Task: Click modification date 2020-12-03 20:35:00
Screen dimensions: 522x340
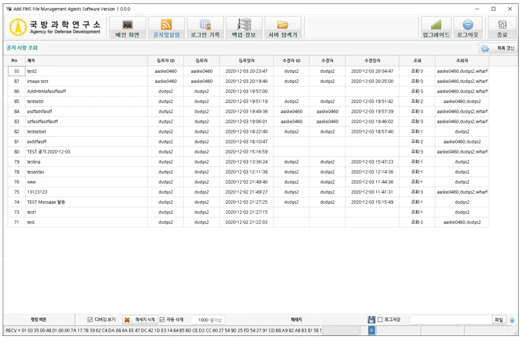Action: [372, 81]
